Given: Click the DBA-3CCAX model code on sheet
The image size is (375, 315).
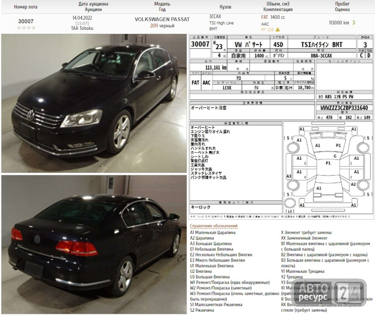Looking at the screenshot, I should 322,56.
